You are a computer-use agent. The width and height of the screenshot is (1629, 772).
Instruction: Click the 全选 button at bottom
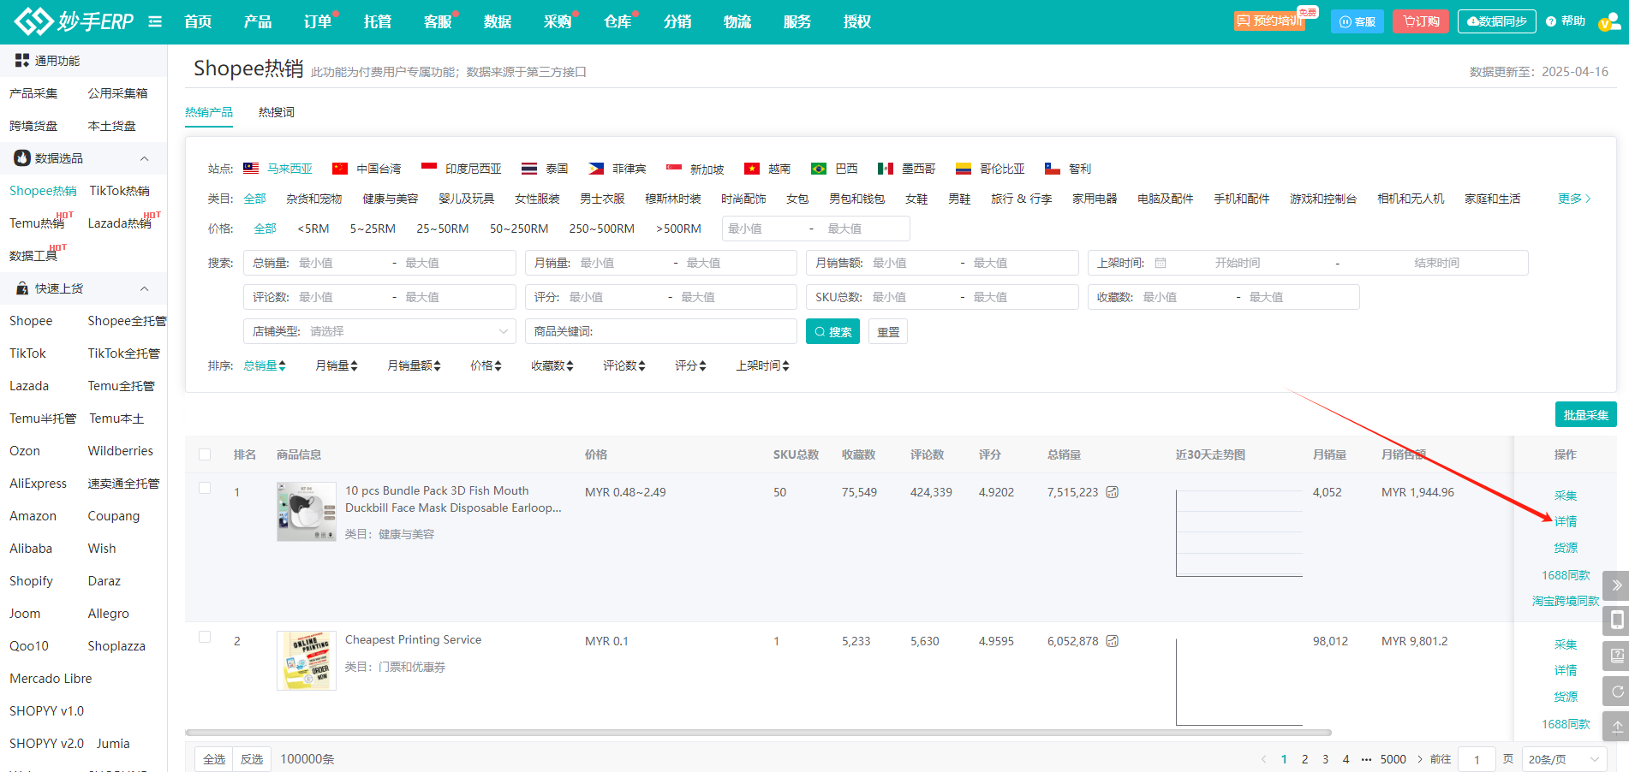pyautogui.click(x=214, y=759)
